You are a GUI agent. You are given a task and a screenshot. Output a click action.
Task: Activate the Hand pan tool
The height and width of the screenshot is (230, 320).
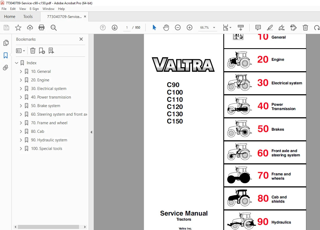tap(166, 28)
